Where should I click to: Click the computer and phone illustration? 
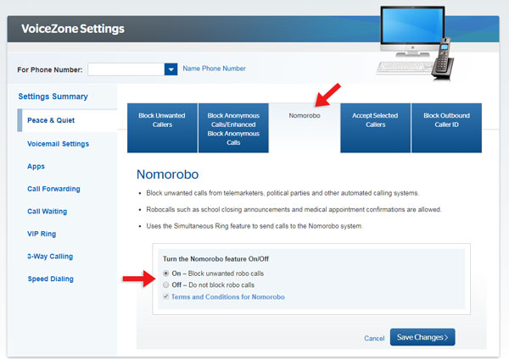(x=416, y=43)
